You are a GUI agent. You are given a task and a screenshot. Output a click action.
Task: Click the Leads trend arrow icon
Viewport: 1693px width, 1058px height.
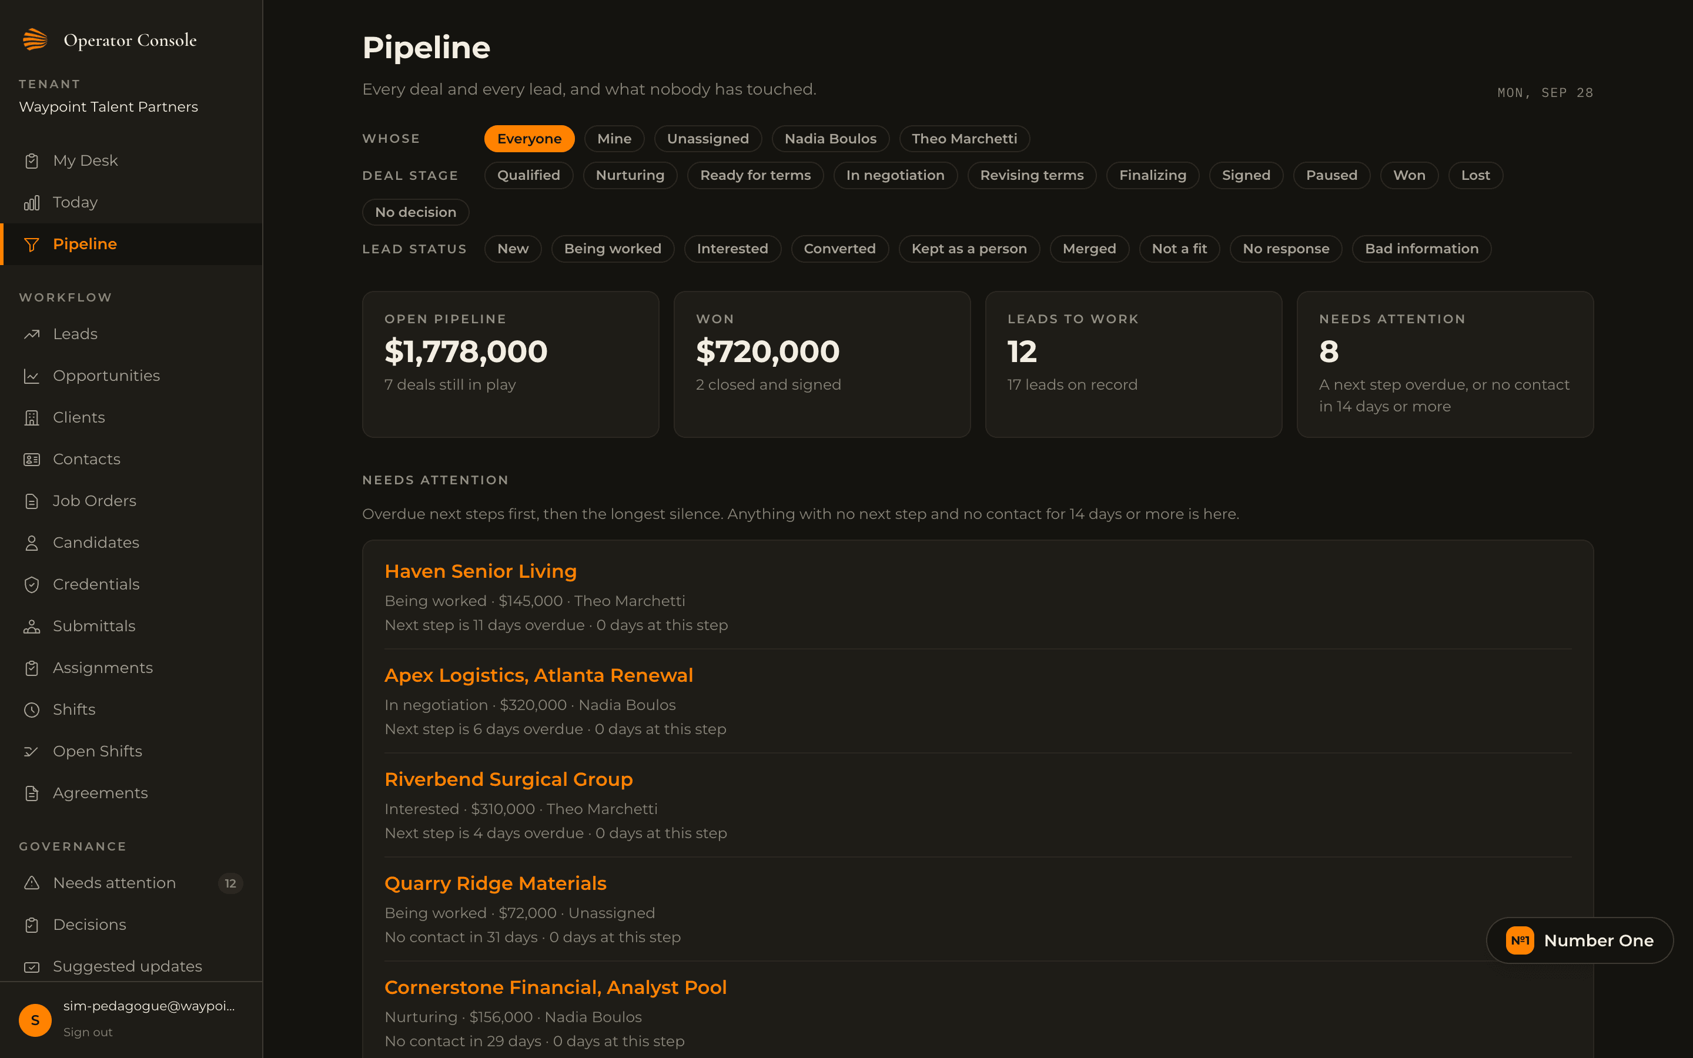(32, 334)
